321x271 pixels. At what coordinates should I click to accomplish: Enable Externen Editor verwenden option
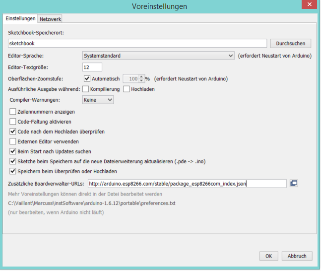pos(13,142)
